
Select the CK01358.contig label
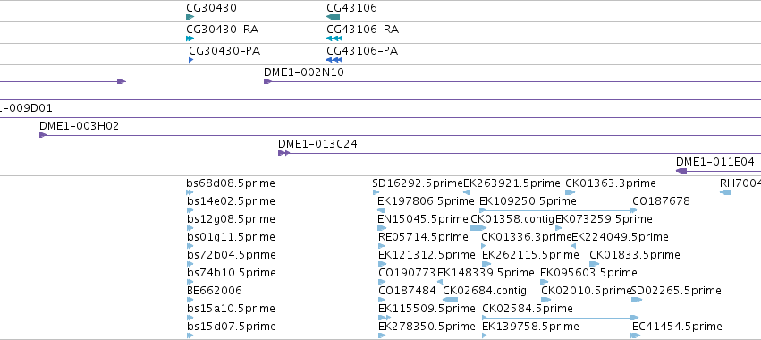512,219
